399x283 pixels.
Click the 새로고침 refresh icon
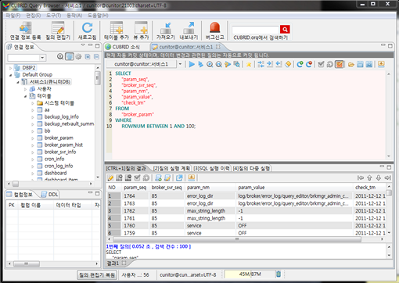coord(87,28)
